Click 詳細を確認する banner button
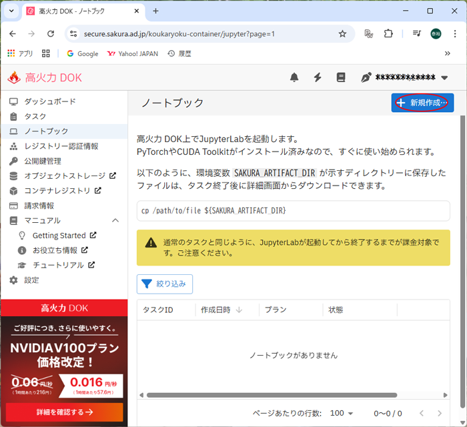The image size is (467, 427). tap(64, 412)
